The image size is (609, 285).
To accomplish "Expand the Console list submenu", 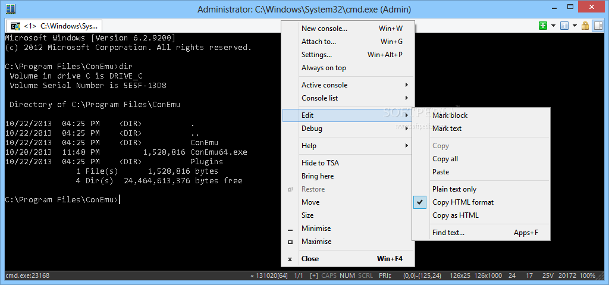I will pos(347,98).
